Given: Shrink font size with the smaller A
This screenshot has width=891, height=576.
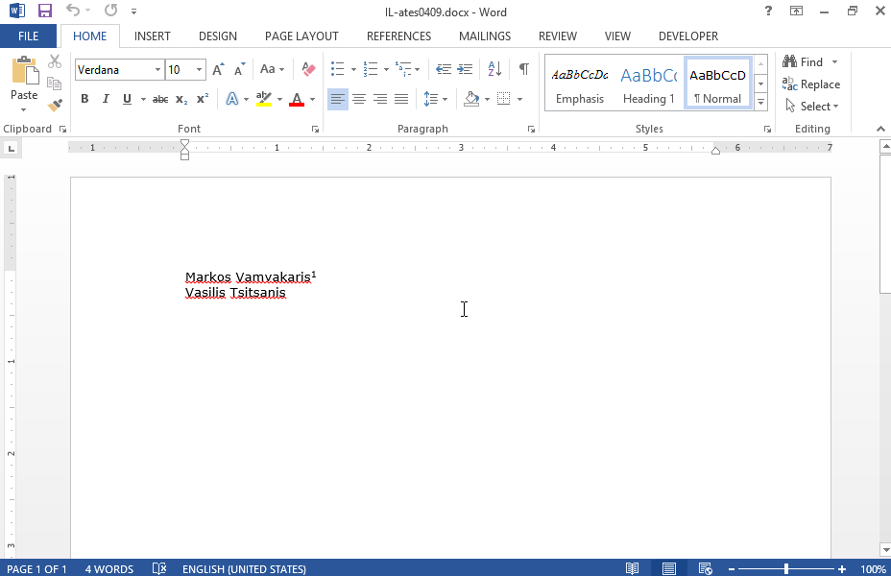Looking at the screenshot, I should [240, 69].
